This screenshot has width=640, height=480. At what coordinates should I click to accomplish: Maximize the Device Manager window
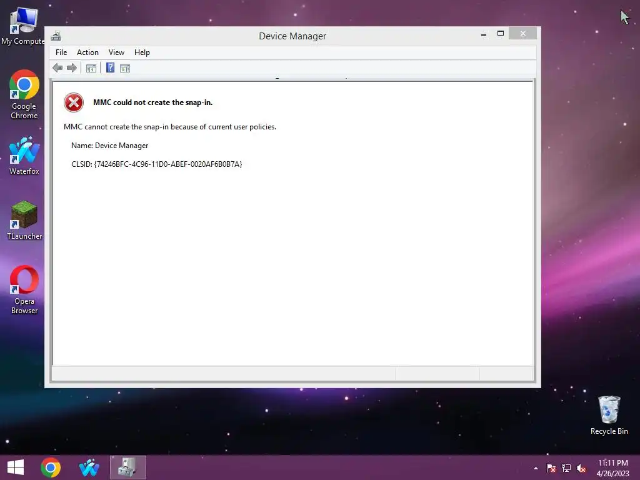(501, 34)
